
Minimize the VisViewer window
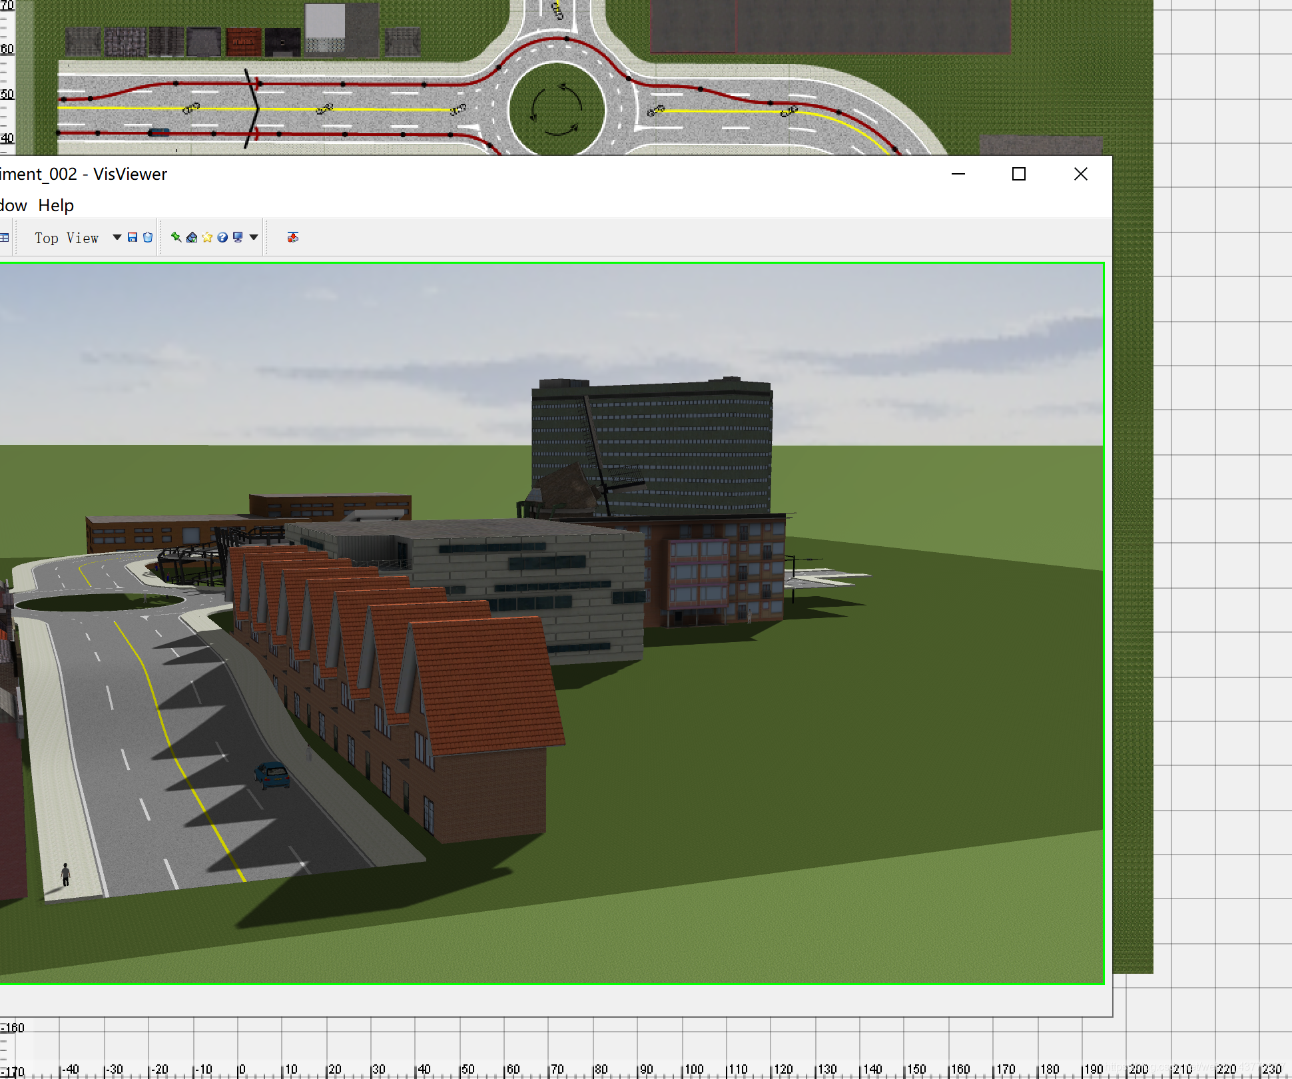click(958, 175)
